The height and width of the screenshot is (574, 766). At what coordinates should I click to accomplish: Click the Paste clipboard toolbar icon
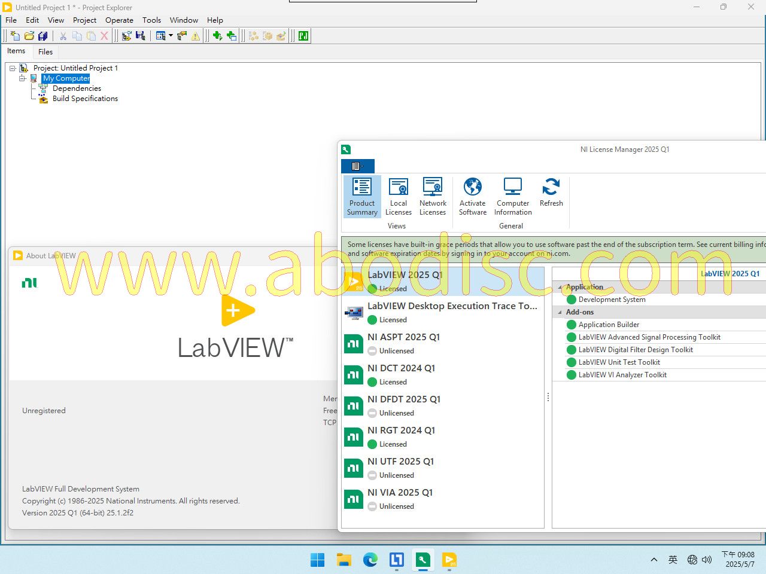point(90,36)
